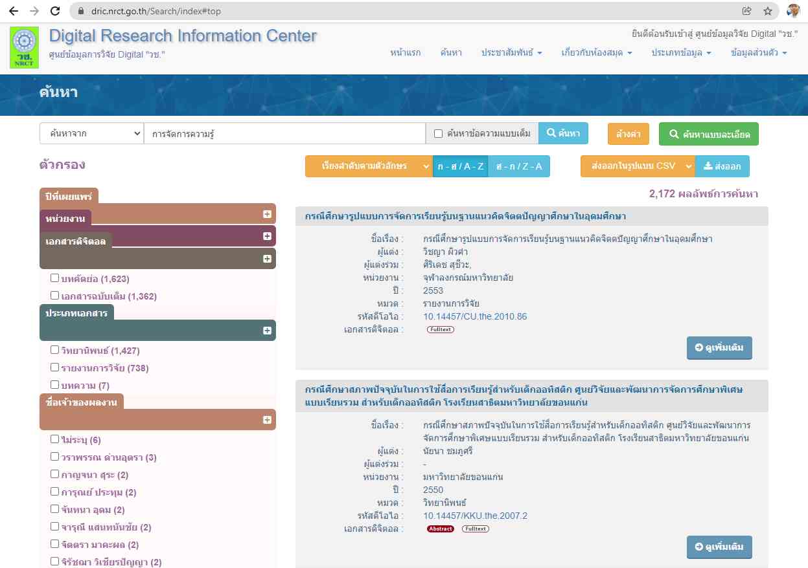Open the ส่งออกในรูปแบบ CSV dropdown
This screenshot has width=808, height=568.
[x=638, y=166]
